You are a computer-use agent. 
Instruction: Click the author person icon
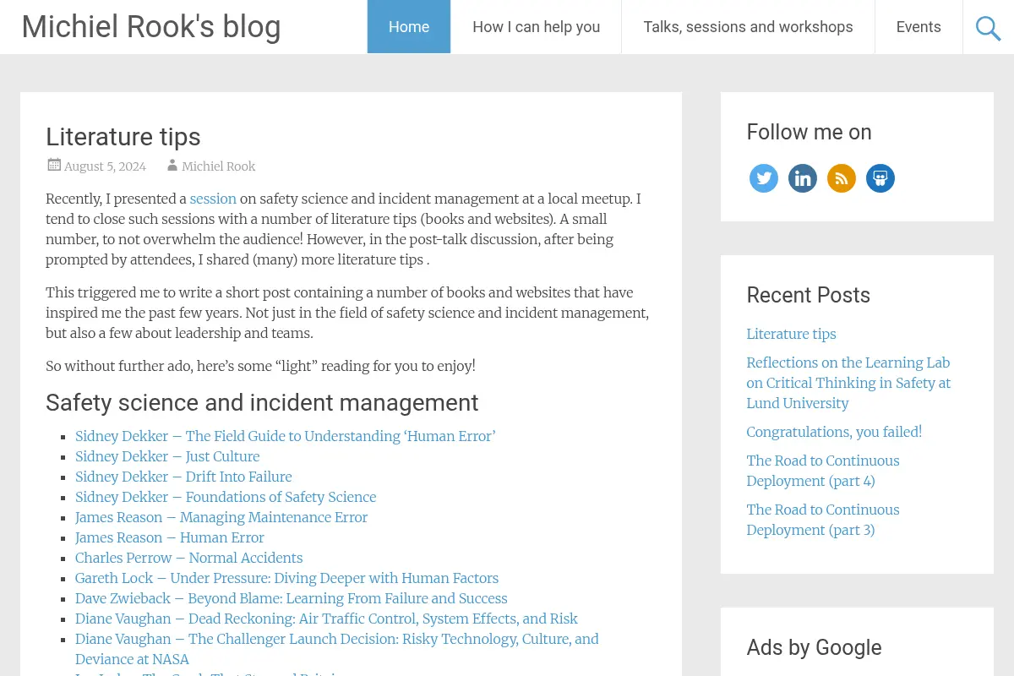coord(172,165)
